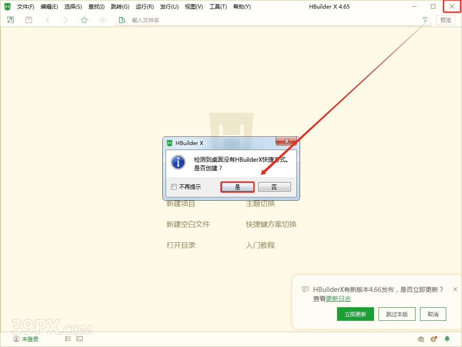Click 取消 in the update notification
Image resolution: width=462 pixels, height=347 pixels.
433,314
